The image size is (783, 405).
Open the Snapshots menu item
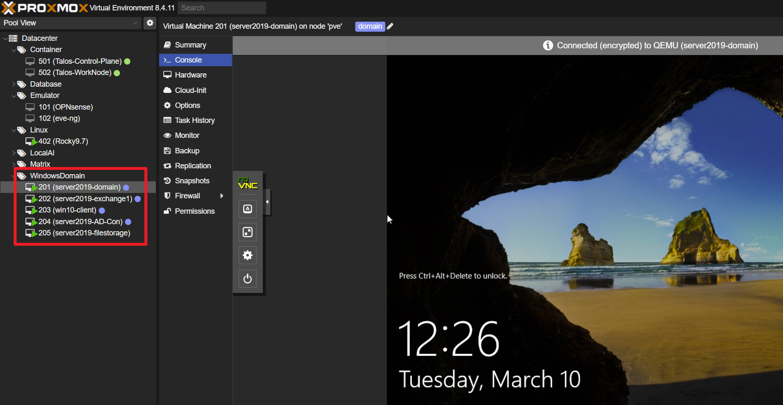pyautogui.click(x=192, y=181)
